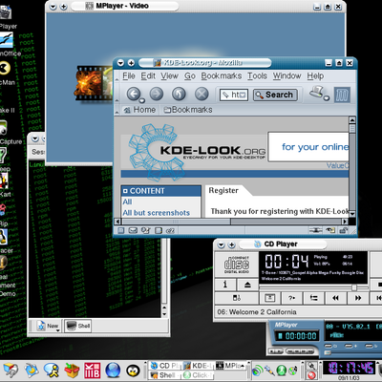
Task: Open the File menu in Mozilla
Action: 129,76
